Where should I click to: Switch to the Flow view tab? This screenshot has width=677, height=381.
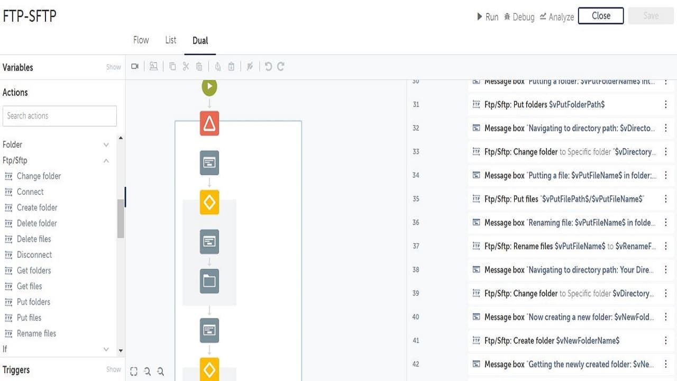pyautogui.click(x=141, y=40)
